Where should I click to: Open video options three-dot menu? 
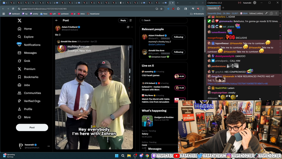128,48
